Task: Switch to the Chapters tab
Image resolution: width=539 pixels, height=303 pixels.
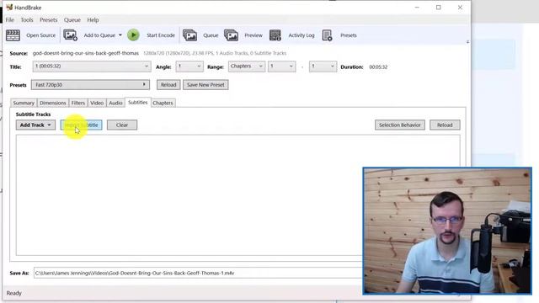Action: point(163,103)
